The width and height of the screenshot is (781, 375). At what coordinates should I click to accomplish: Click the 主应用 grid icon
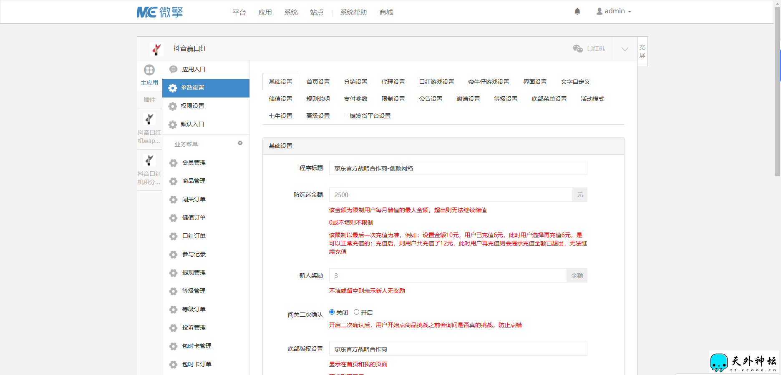(x=149, y=70)
